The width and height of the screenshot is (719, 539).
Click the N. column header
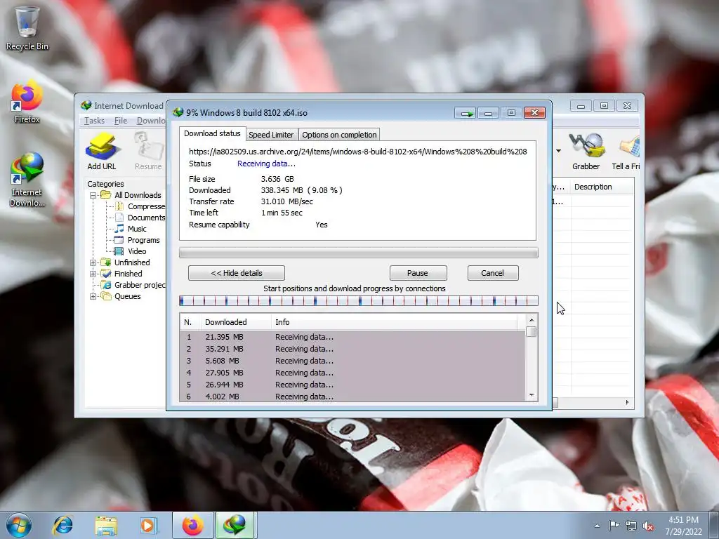[190, 322]
